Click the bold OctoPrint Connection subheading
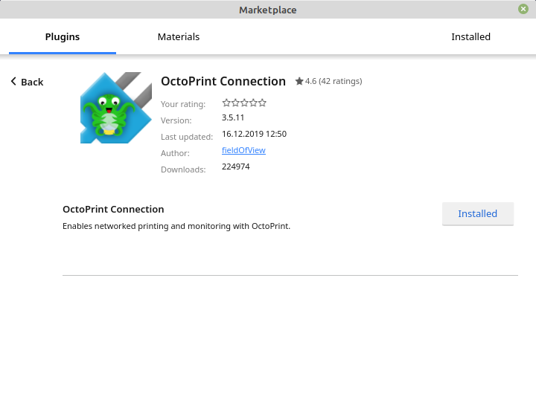The image size is (536, 420). pos(113,209)
